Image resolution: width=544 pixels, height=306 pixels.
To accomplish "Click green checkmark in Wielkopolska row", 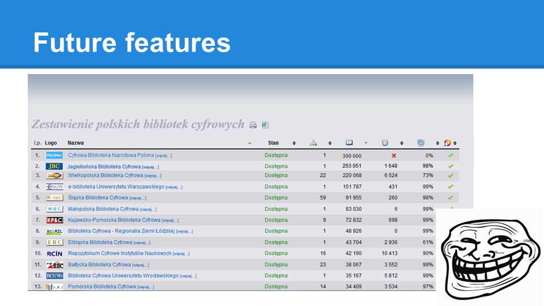I will [x=450, y=176].
